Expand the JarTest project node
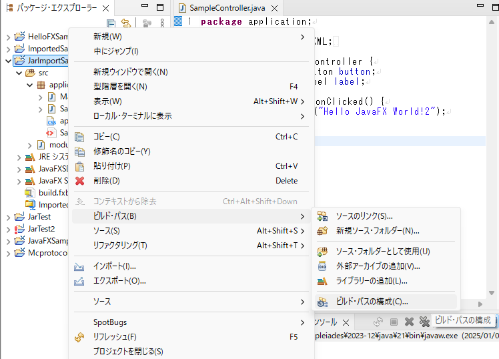The height and width of the screenshot is (359, 499). tap(8, 218)
